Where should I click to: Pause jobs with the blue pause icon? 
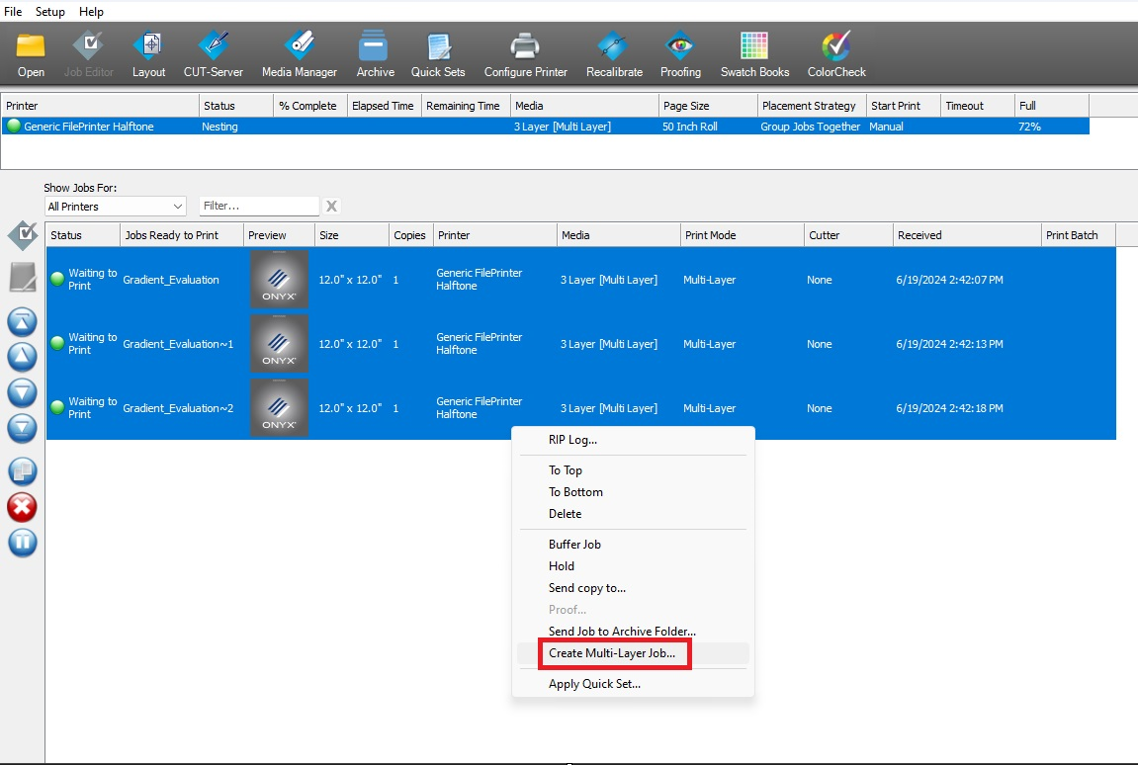(22, 543)
